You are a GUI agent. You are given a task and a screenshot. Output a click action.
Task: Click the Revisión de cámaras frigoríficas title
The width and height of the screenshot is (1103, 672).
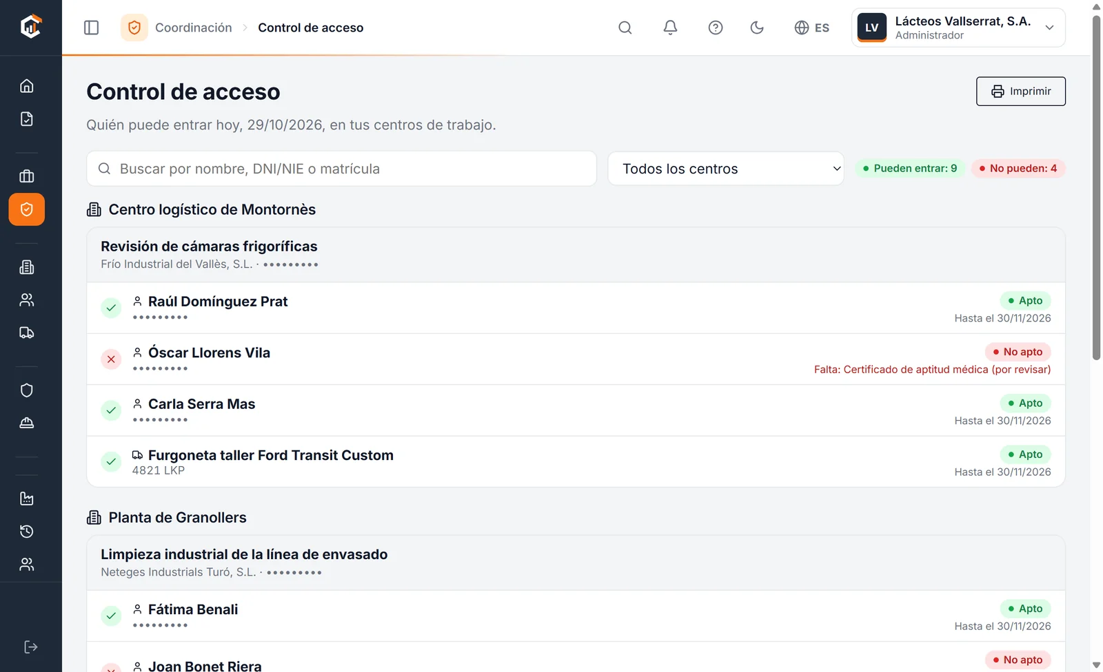pyautogui.click(x=209, y=246)
